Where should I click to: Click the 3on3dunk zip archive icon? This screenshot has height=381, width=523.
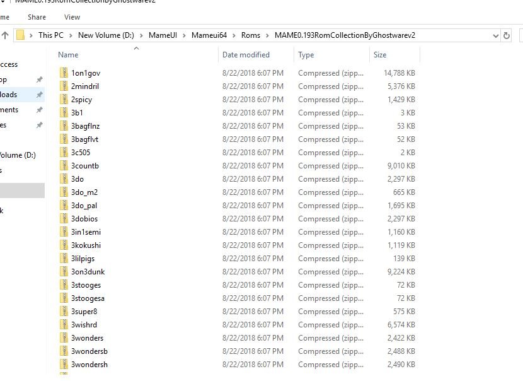coord(64,271)
